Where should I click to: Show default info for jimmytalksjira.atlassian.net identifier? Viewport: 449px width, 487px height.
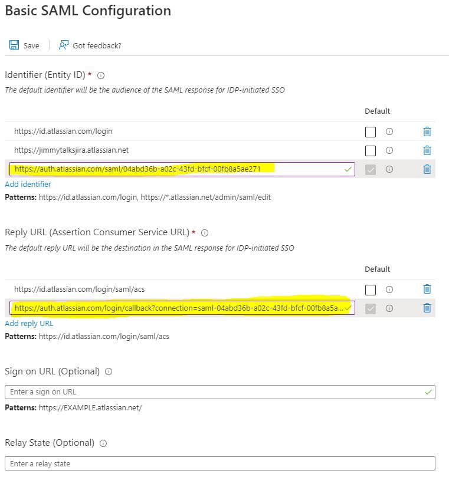tap(389, 150)
